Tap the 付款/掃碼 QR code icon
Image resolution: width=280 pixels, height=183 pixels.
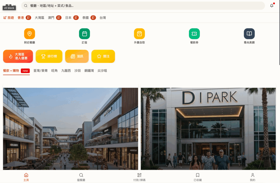[139, 175]
